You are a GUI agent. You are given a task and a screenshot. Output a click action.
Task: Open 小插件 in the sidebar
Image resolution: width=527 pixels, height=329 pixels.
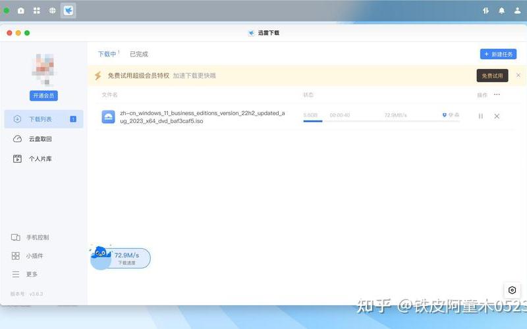(x=28, y=256)
